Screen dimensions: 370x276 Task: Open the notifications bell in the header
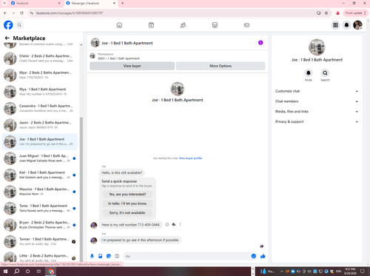346,25
